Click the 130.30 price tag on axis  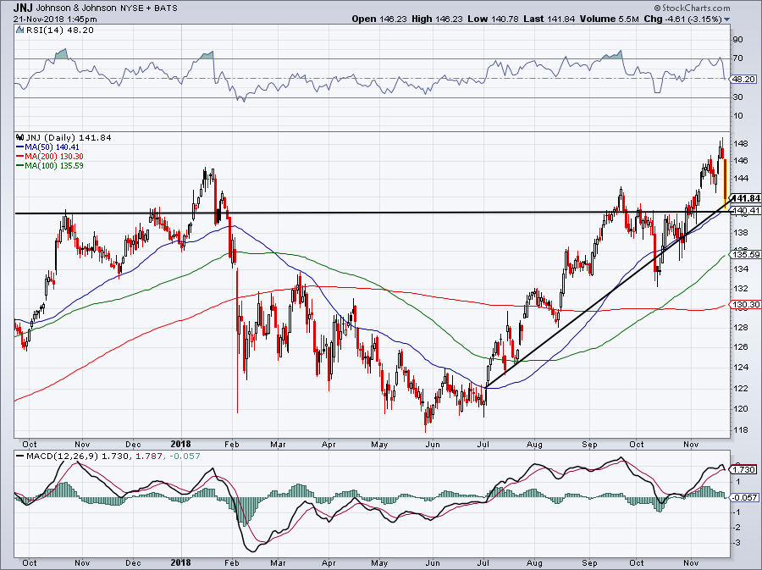745,305
